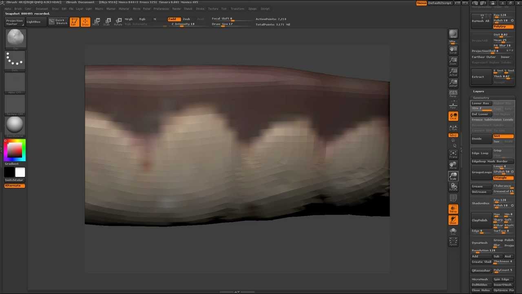Screen dimensions: 522x294
Task: Click DefaultZScript button
Action: (x=440, y=3)
